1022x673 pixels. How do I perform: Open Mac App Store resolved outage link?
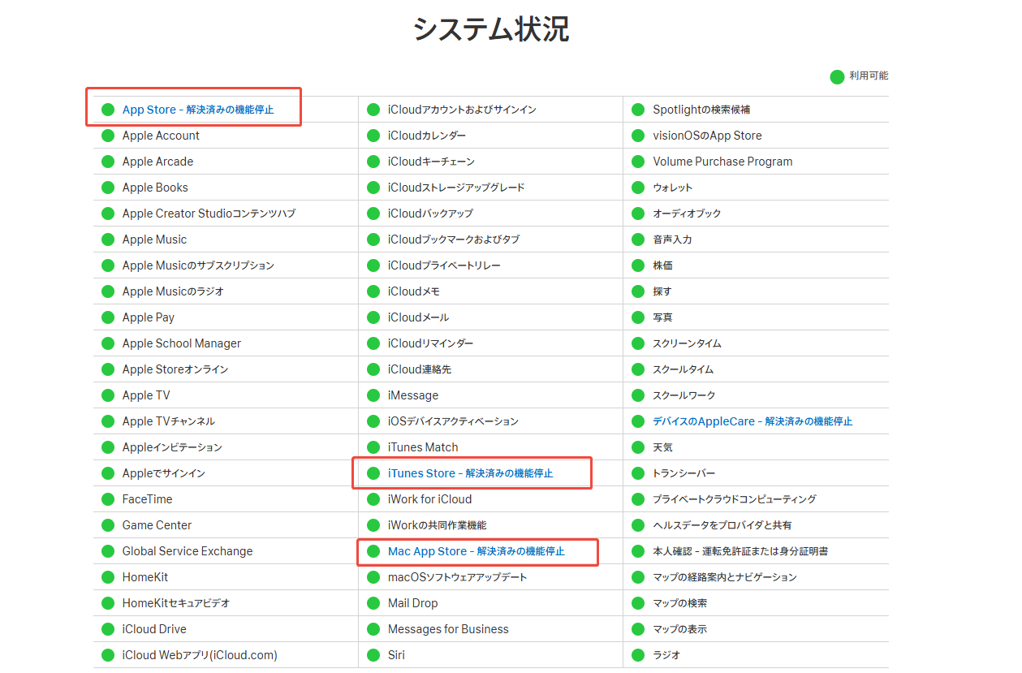476,551
